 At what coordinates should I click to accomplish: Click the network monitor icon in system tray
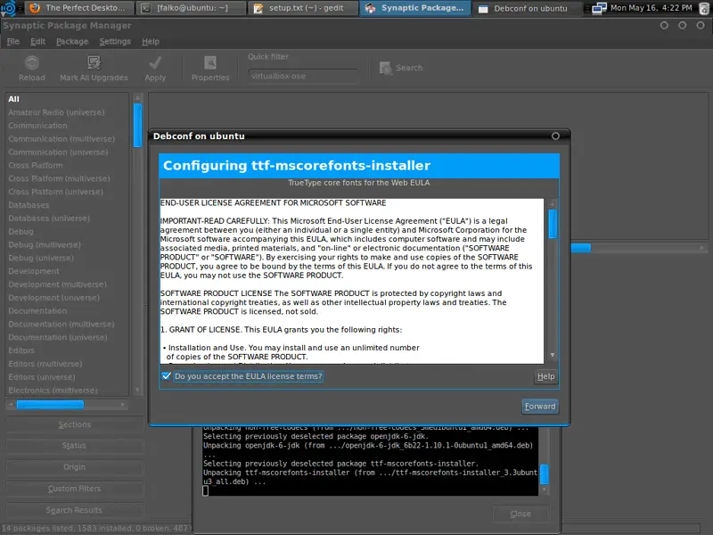tap(599, 8)
